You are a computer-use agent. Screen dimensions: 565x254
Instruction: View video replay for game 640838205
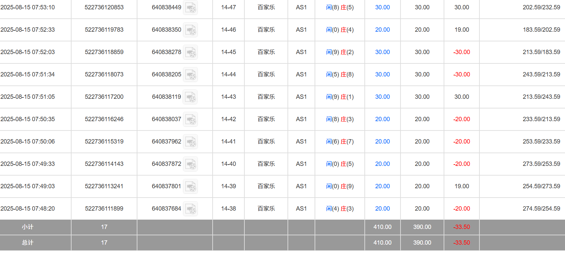click(x=191, y=75)
